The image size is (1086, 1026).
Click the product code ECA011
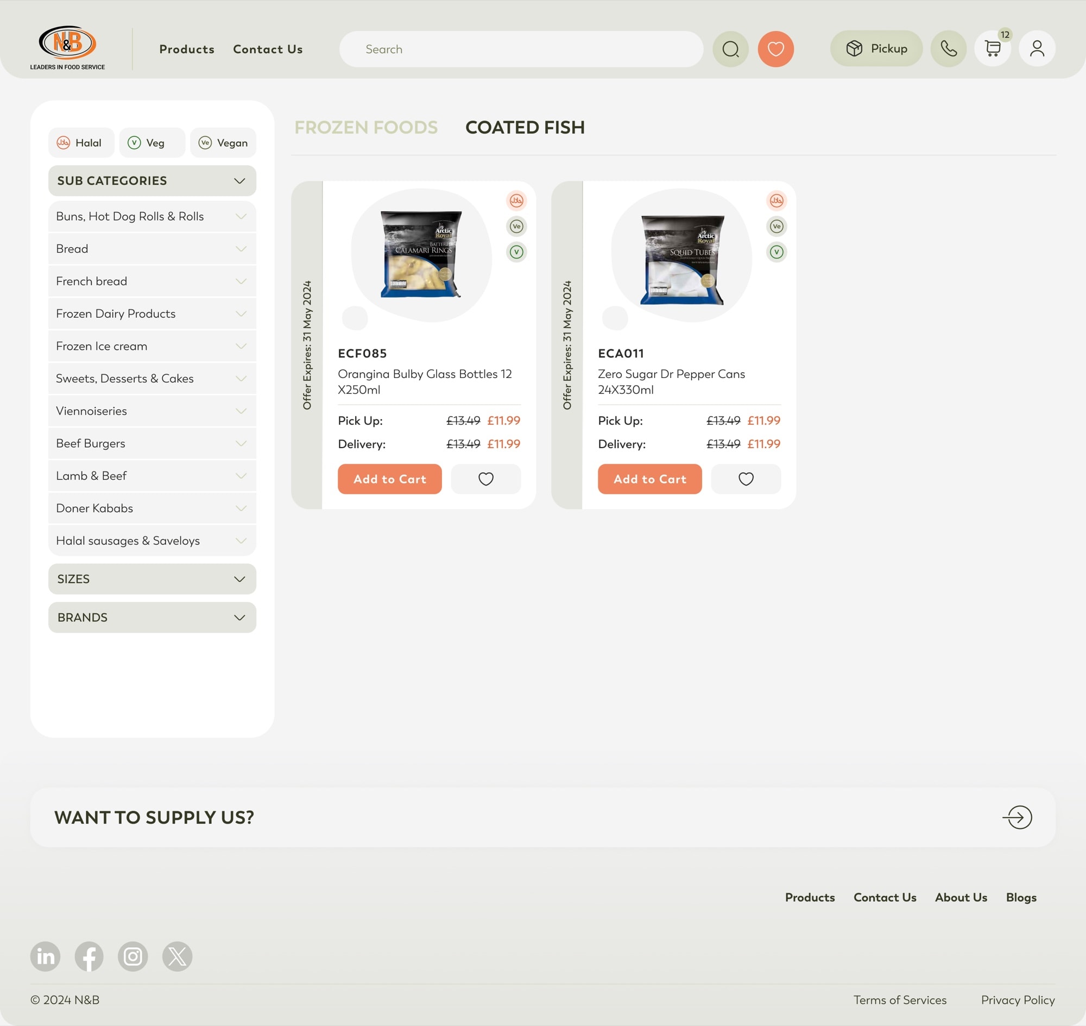pos(621,354)
